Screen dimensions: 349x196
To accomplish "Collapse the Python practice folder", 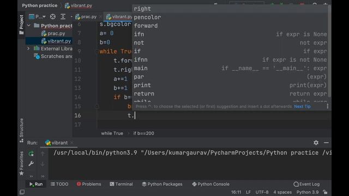I will 29,26.
